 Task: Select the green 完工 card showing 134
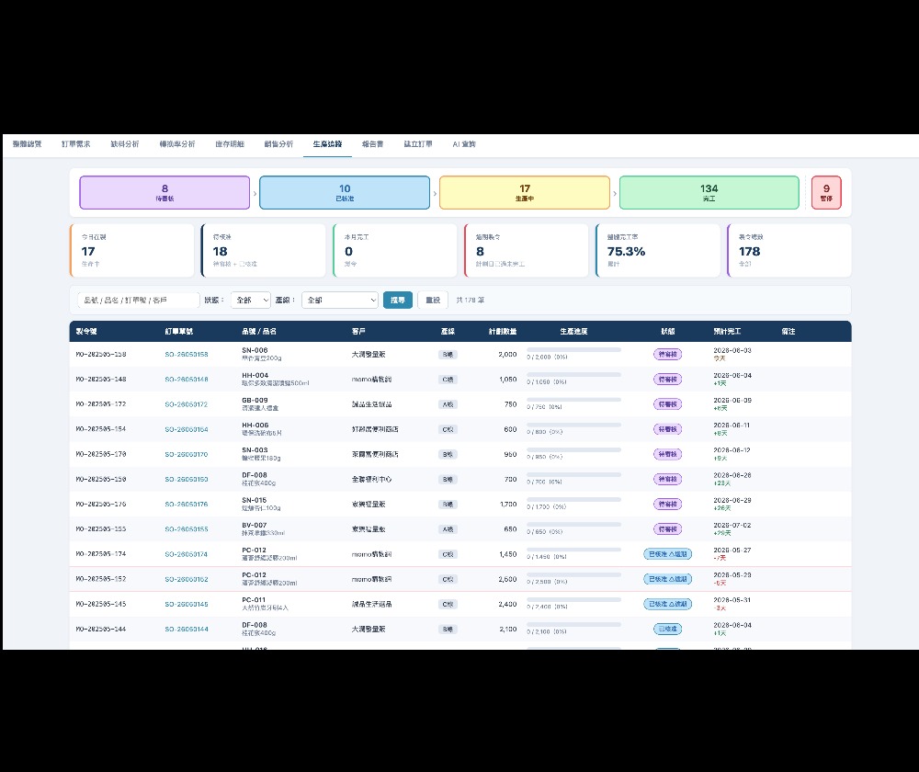point(709,192)
